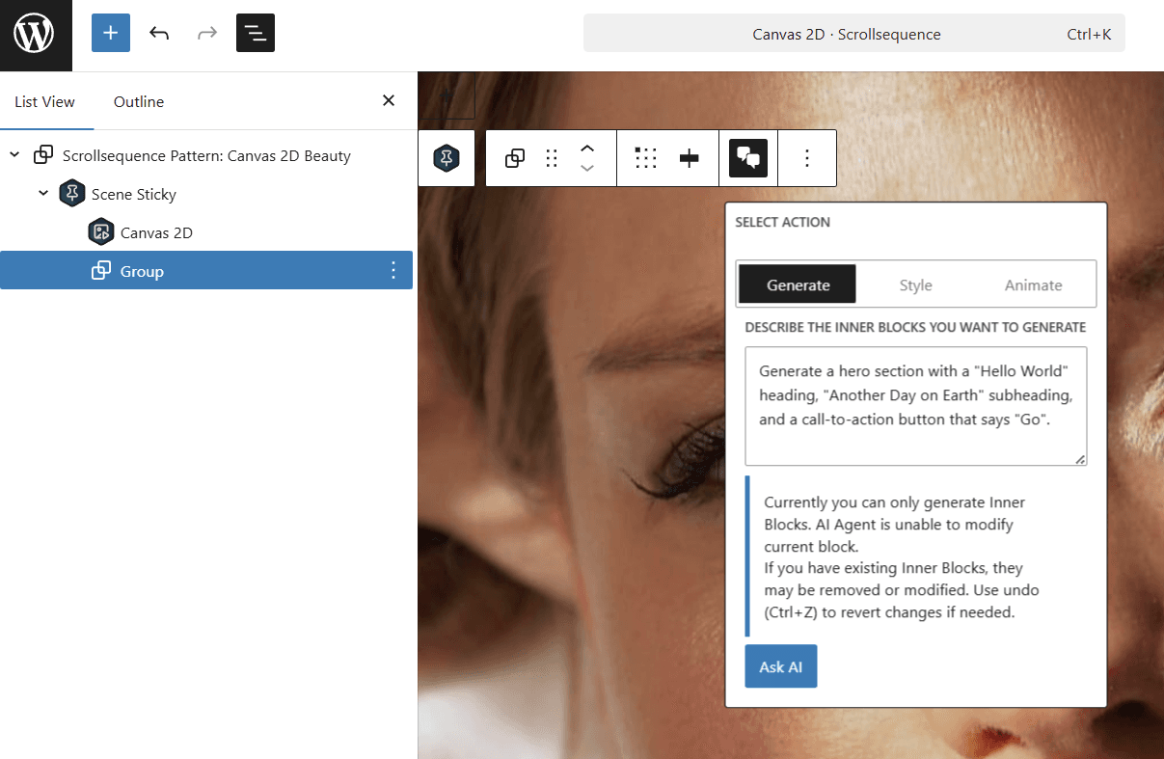Click the Group block type icon in toolbar

[515, 158]
